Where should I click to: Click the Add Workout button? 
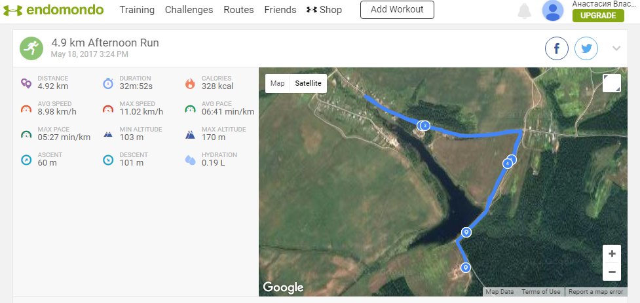pos(397,10)
